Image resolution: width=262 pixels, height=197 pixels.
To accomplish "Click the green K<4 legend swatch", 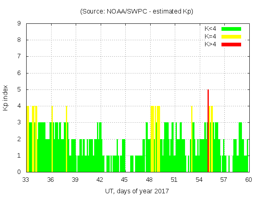I will 231,29.
